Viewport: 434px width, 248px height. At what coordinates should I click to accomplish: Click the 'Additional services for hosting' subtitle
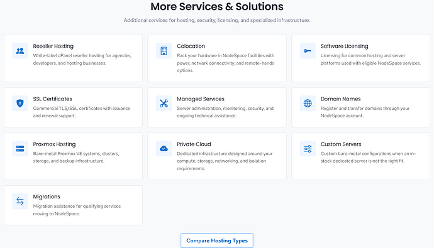(x=217, y=20)
